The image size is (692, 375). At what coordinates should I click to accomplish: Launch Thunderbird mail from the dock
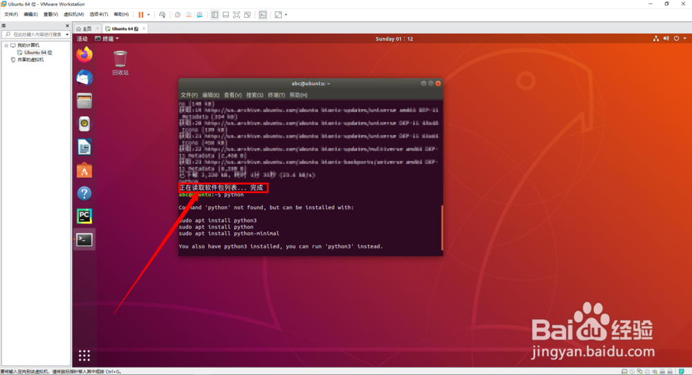click(84, 77)
